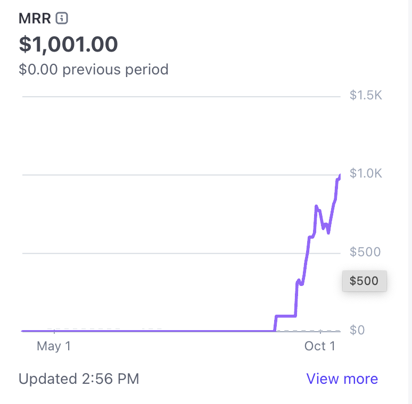The width and height of the screenshot is (412, 404).
Task: Click the $500 y-axis label
Action: 365,251
